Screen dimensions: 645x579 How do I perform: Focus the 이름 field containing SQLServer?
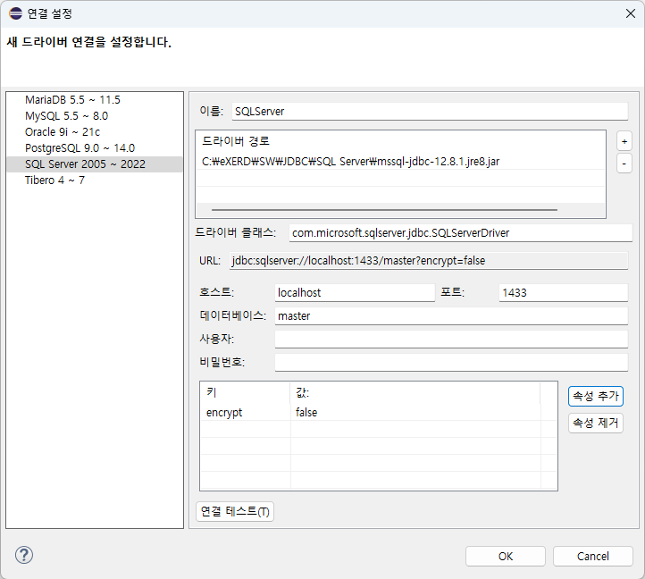coord(430,112)
